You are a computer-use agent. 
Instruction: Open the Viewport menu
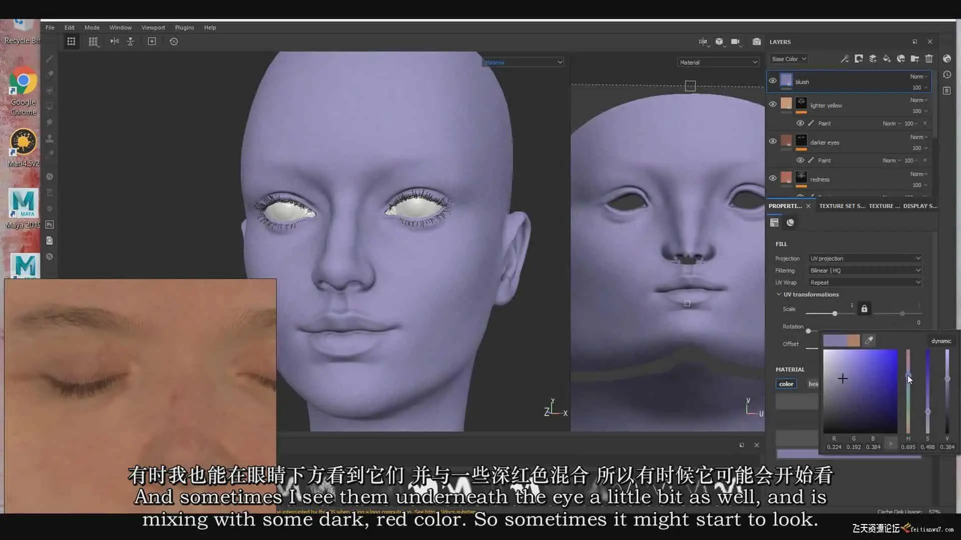click(x=153, y=27)
